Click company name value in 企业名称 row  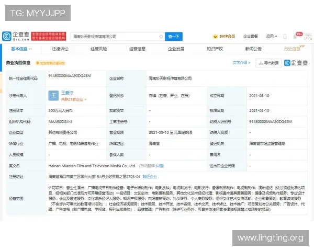(170, 78)
